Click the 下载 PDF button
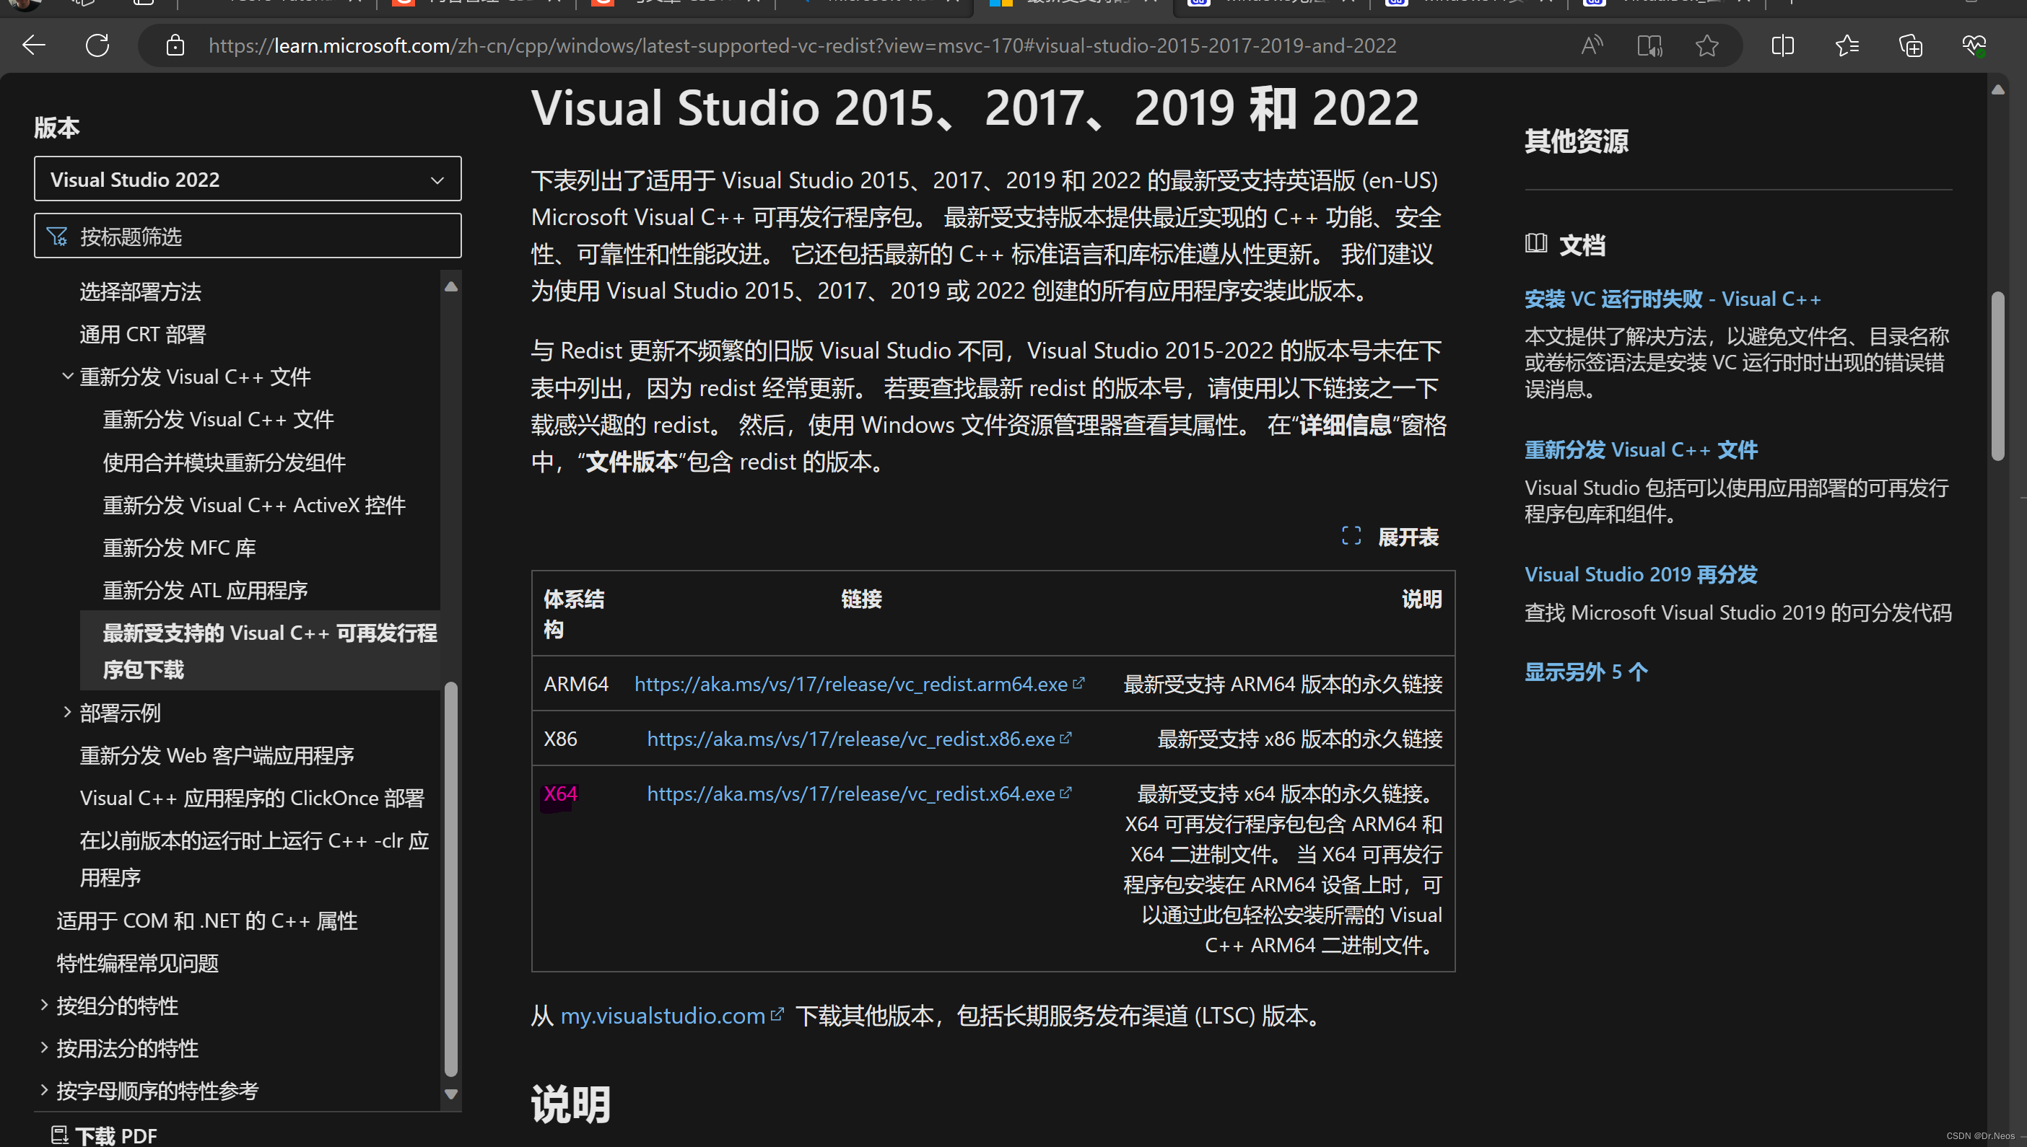Screen dimensions: 2027x1147 [x=104, y=1135]
